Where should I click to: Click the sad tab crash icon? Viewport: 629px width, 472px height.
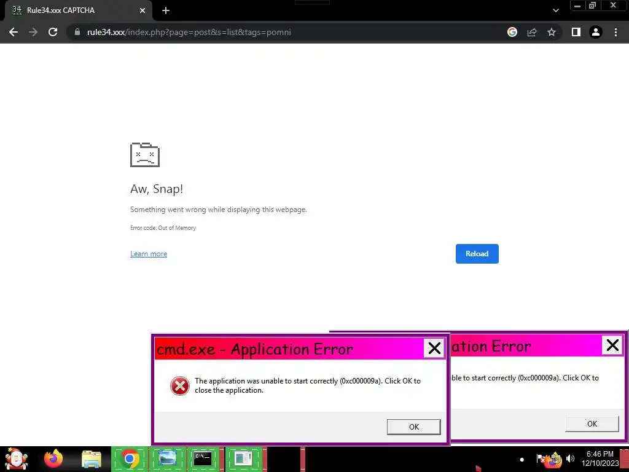click(145, 154)
